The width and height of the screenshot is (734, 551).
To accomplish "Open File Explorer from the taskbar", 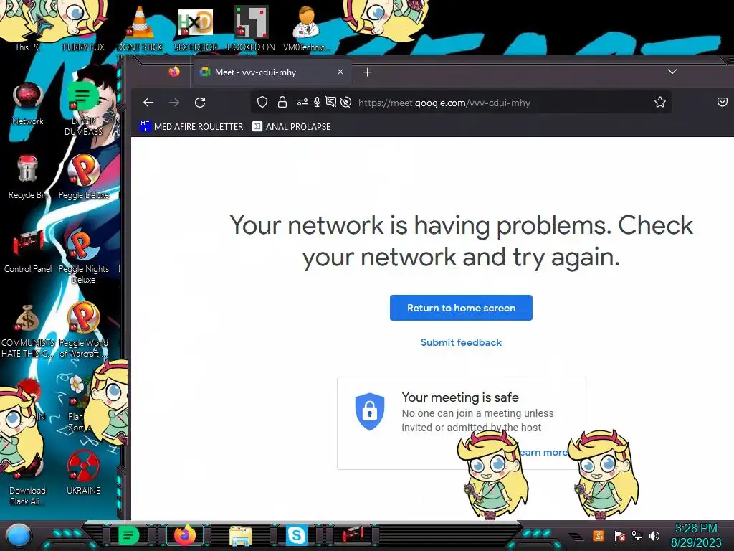I will tap(241, 535).
